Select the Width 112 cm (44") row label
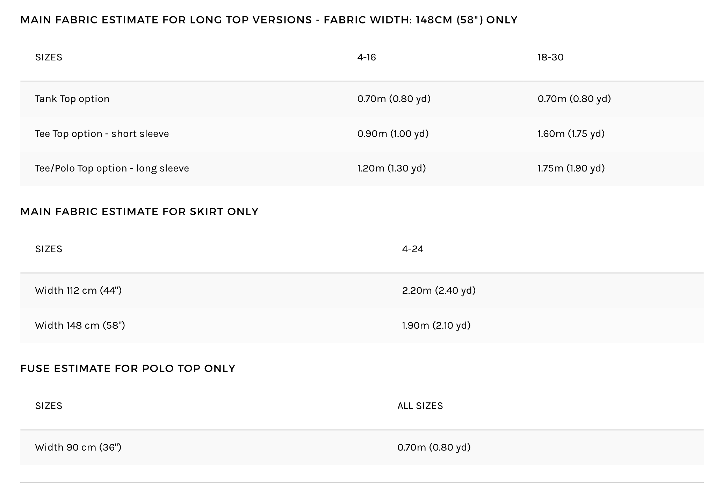 tap(78, 291)
